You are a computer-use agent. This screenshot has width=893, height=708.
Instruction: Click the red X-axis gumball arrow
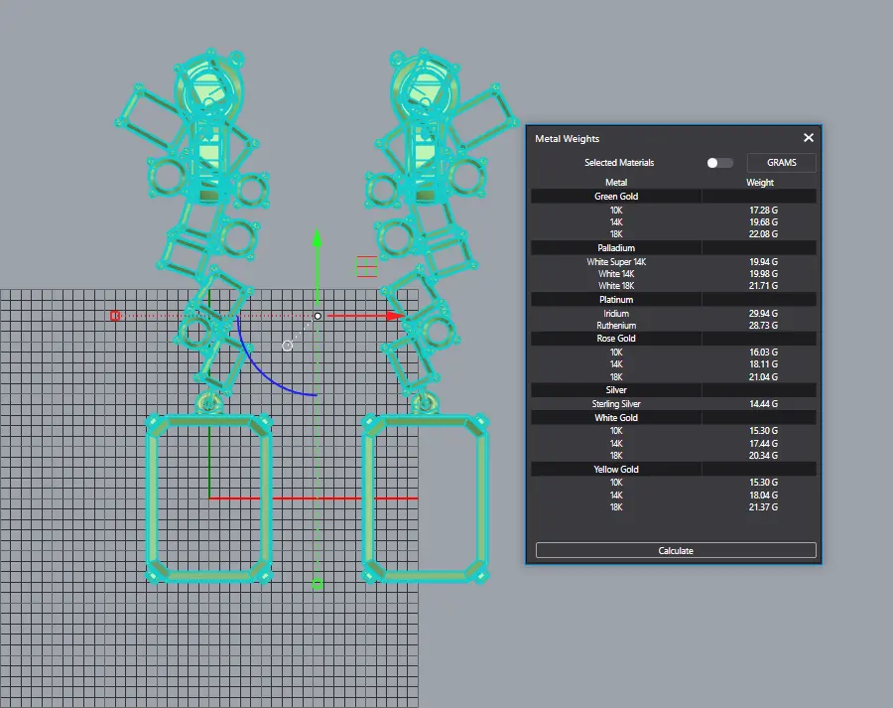(x=395, y=316)
